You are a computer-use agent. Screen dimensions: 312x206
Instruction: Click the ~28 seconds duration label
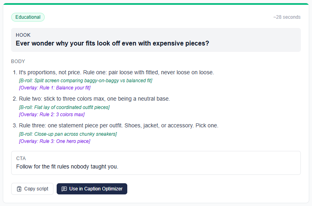coord(287,17)
